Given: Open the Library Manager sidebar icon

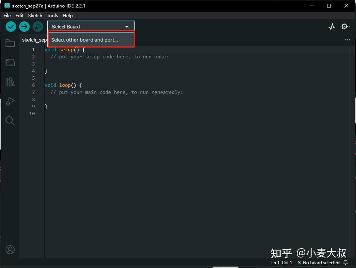Looking at the screenshot, I should coord(10,82).
